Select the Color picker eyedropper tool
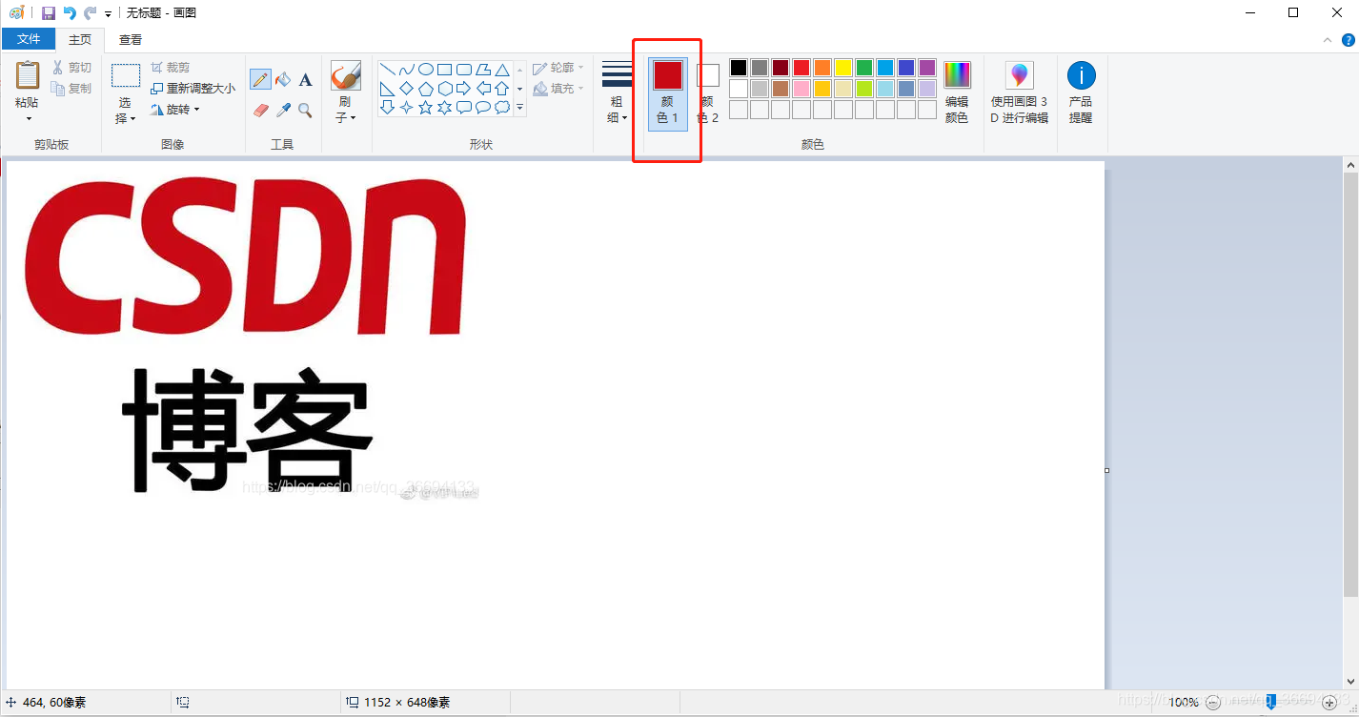This screenshot has width=1359, height=717. click(x=283, y=111)
